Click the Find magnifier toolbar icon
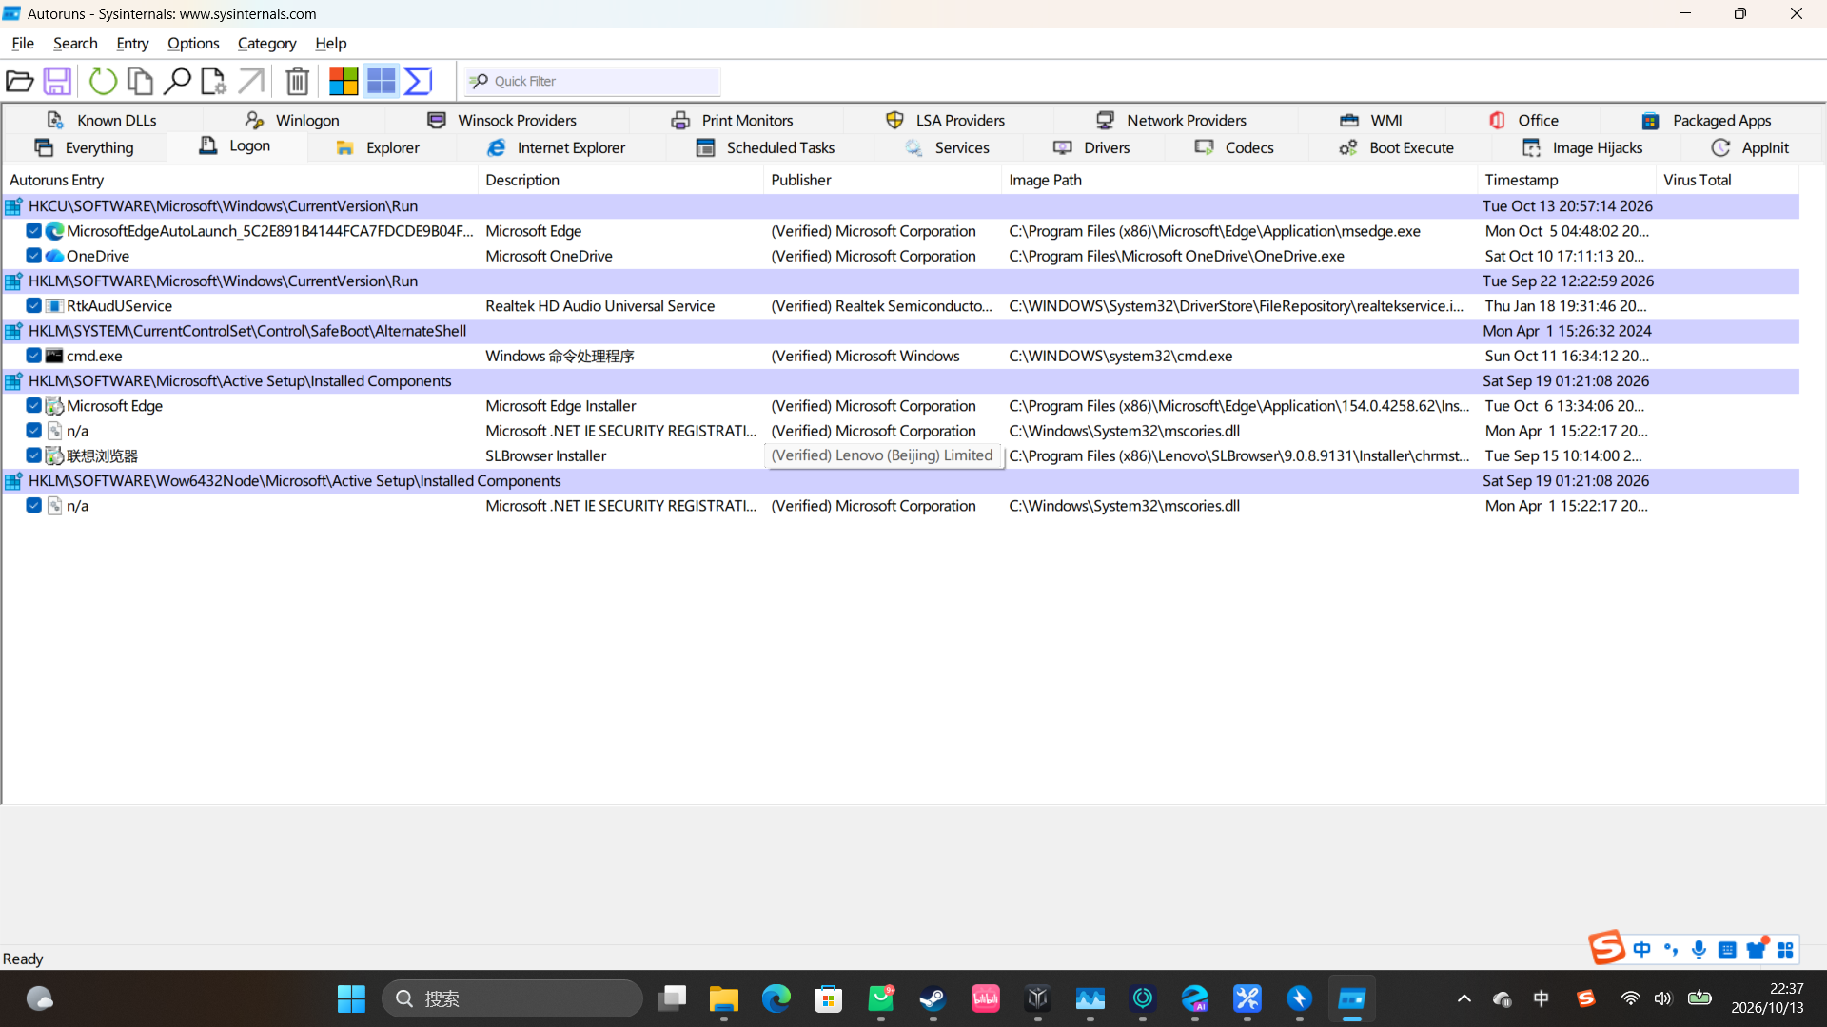 tap(177, 81)
